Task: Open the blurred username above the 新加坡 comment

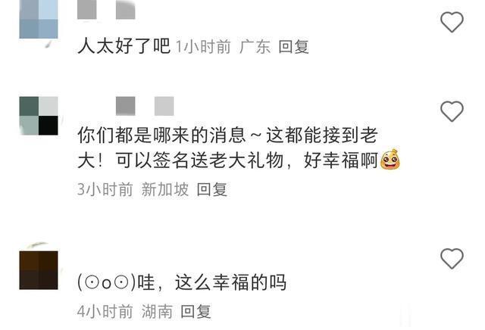Action: tap(145, 106)
